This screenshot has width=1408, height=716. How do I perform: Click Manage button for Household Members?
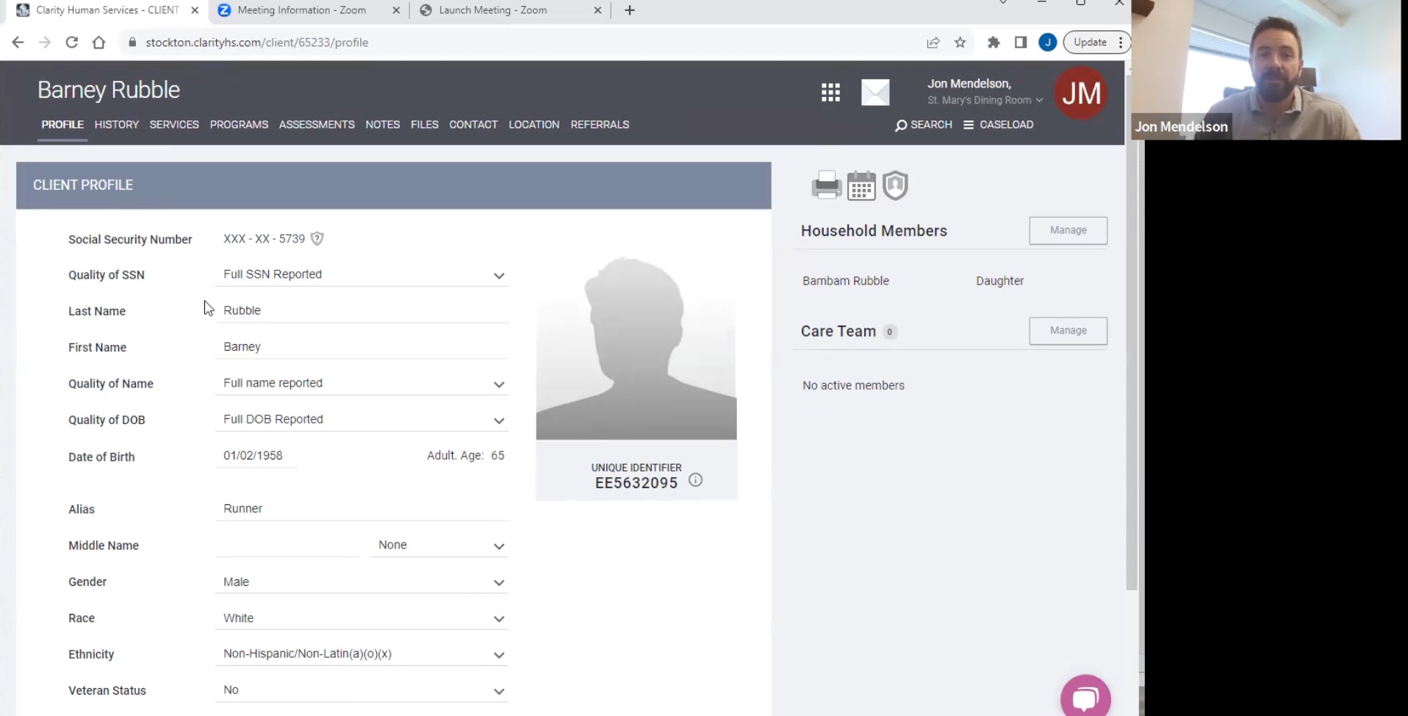tap(1068, 230)
